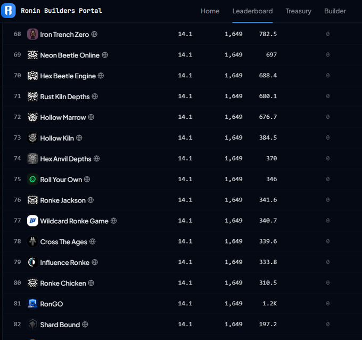Open Shard Bound logo icon
The image size is (362, 340).
coord(32,325)
